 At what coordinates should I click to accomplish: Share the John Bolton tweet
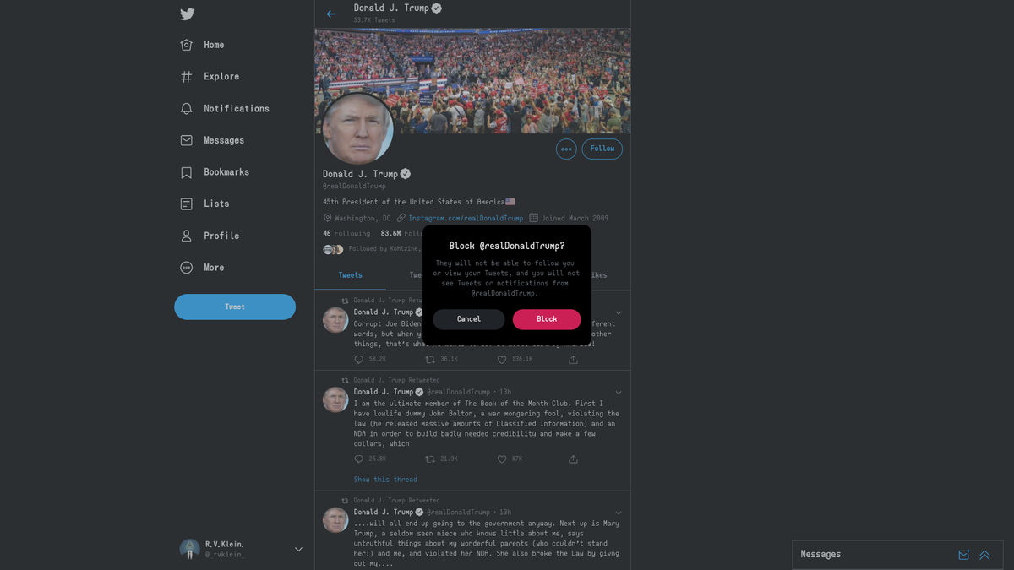[573, 459]
